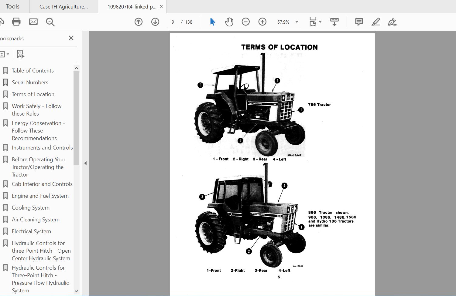Expand the page display options arrow
Screen dimensions: 456x296
[x=320, y=22]
